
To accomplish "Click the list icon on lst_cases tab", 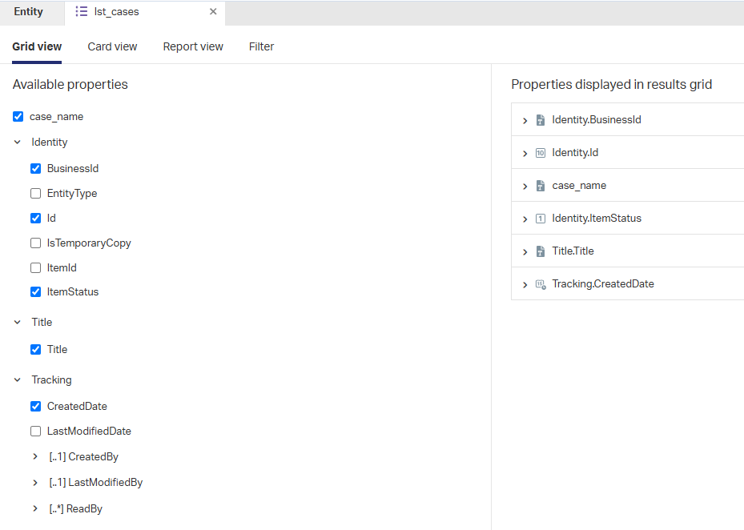I will click(82, 12).
